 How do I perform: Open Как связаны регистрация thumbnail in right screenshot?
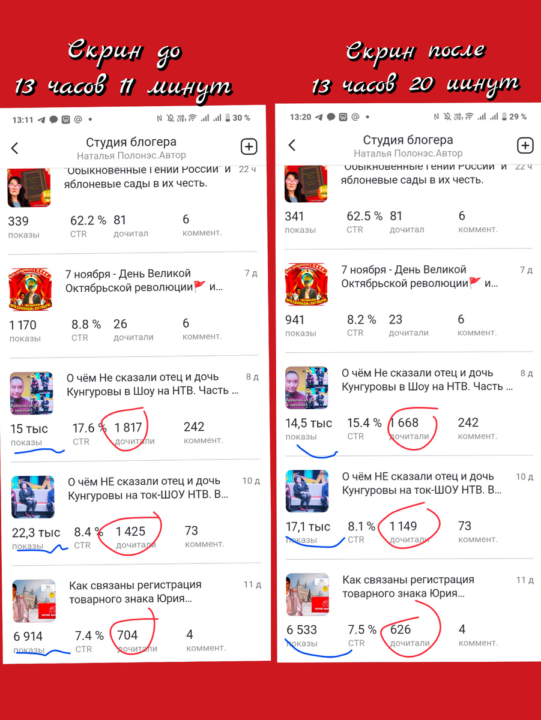pyautogui.click(x=306, y=595)
